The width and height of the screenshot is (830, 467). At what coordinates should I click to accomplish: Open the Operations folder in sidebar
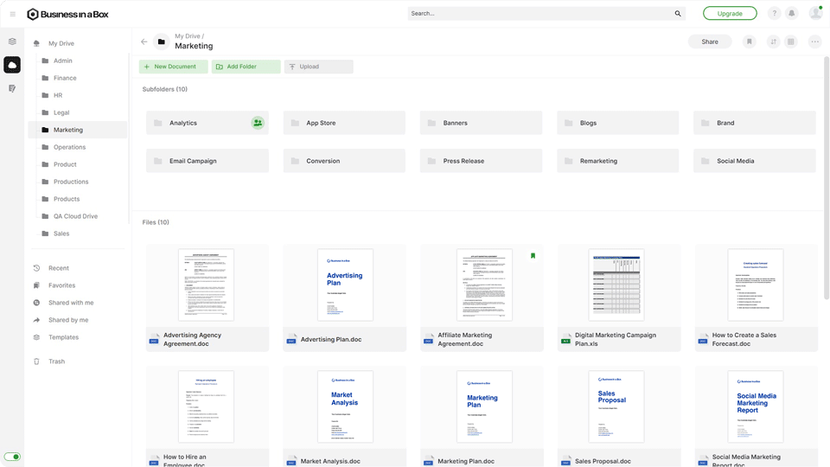click(x=69, y=147)
